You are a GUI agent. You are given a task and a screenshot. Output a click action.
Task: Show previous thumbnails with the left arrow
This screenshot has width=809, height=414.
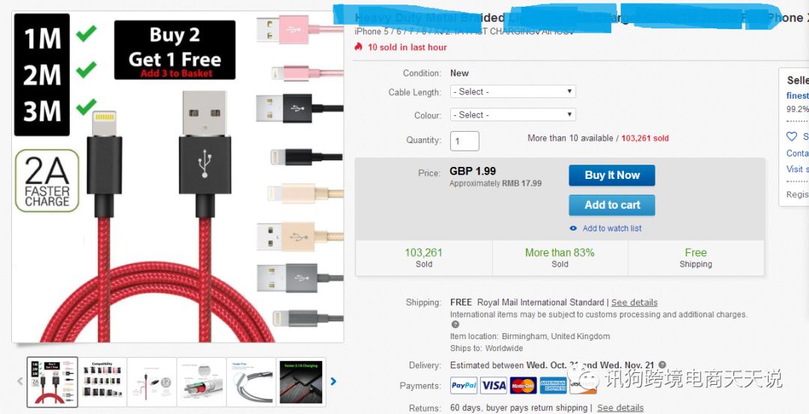20,382
